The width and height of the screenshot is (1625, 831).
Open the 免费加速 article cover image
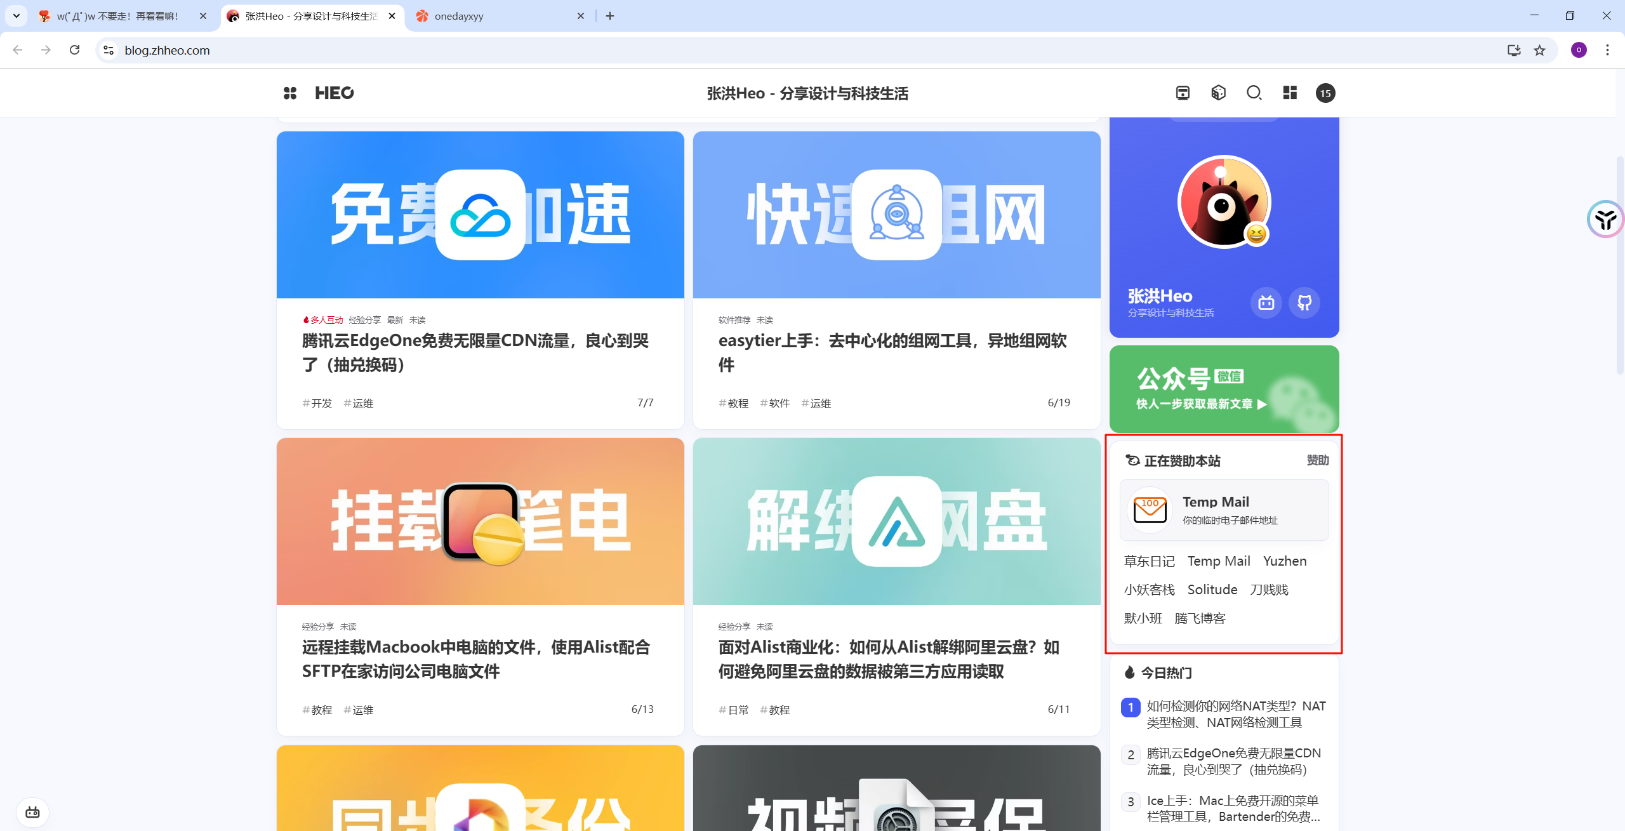(x=481, y=215)
